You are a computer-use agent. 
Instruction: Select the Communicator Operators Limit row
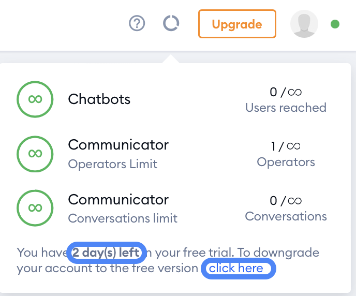(x=172, y=154)
